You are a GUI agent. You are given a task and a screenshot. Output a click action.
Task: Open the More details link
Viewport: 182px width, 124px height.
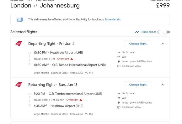pyautogui.click(x=113, y=19)
